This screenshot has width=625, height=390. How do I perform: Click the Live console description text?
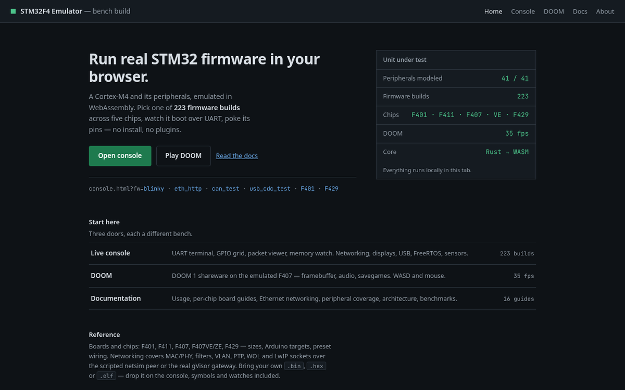pos(320,253)
